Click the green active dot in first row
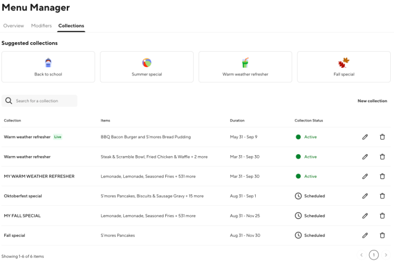Viewport: 394px width, 266px height. tap(298, 137)
